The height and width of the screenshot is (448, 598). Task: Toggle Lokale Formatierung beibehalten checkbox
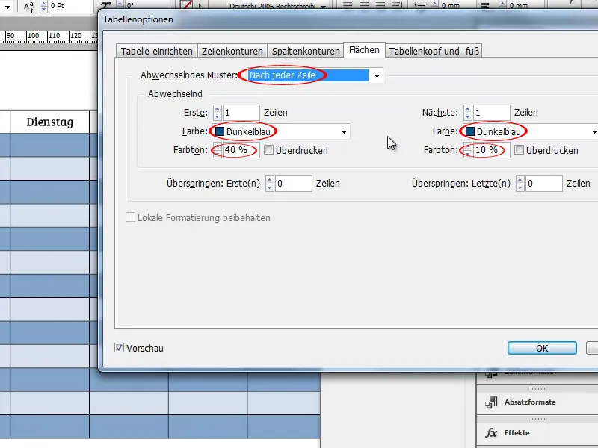click(130, 217)
